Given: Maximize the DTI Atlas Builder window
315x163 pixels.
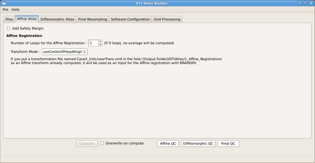Looking at the screenshot, I should tap(305, 3).
